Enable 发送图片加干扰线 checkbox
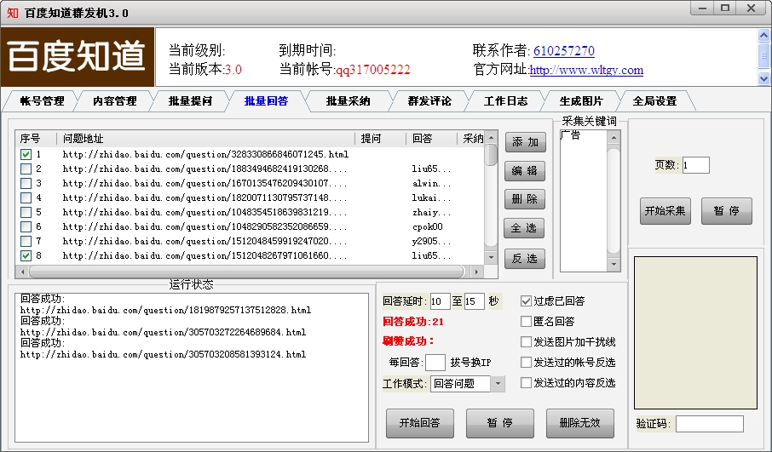Image resolution: width=772 pixels, height=452 pixels. click(x=526, y=342)
